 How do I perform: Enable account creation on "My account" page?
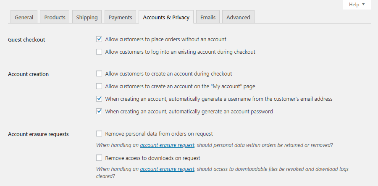click(99, 86)
